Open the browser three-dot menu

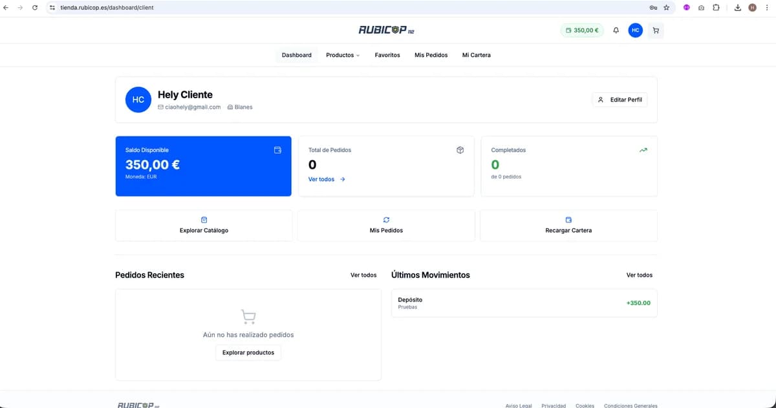(767, 8)
